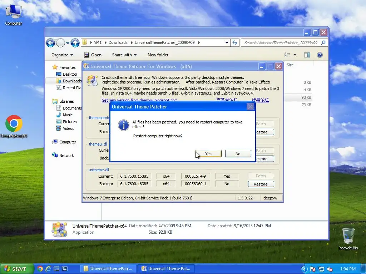This screenshot has height=274, width=366.
Task: Open the view options dropdown arrow
Action: (x=295, y=55)
